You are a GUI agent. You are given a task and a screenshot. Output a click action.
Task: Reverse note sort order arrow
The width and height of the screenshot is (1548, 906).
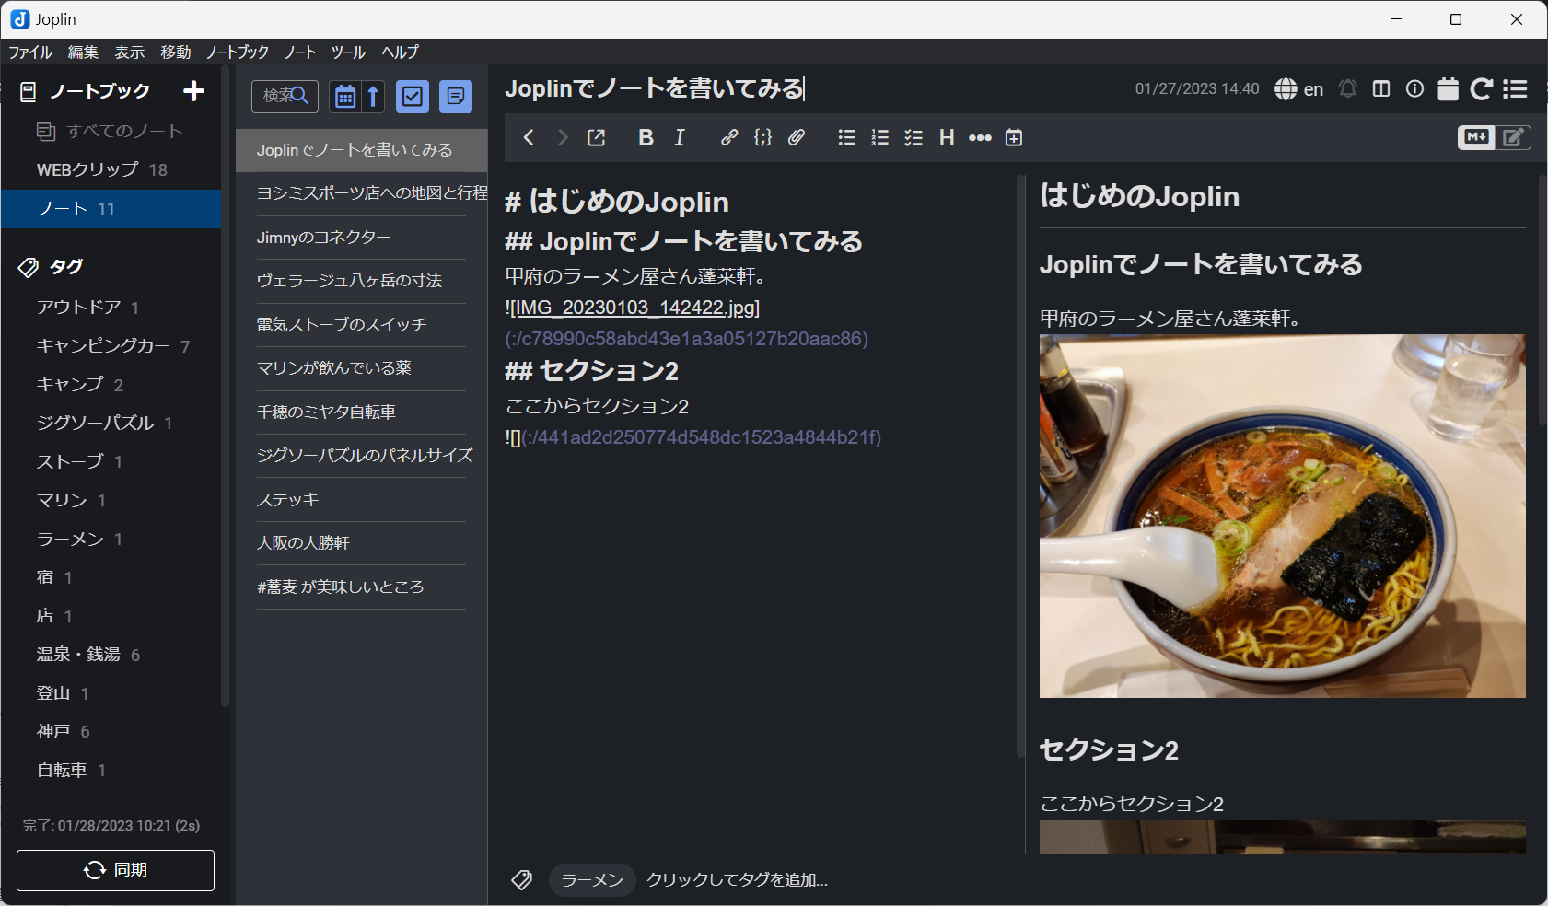point(373,96)
